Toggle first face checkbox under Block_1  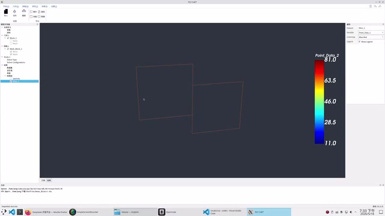click(11, 41)
